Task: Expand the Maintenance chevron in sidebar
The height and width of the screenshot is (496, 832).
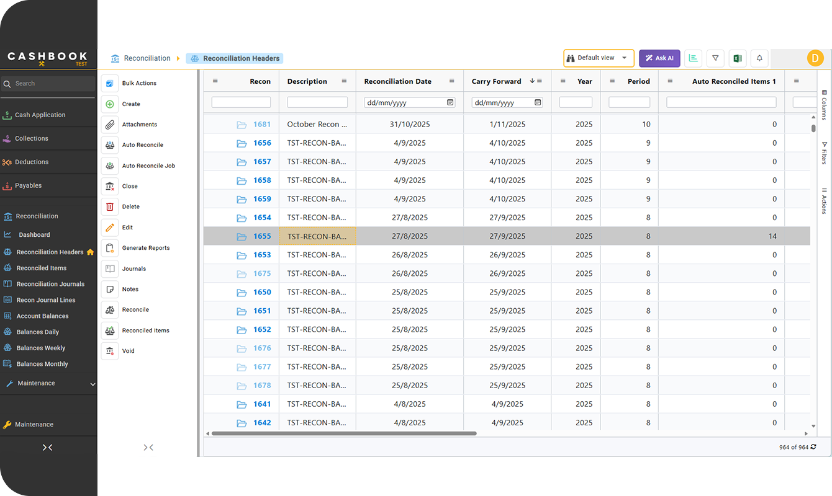Action: click(93, 384)
